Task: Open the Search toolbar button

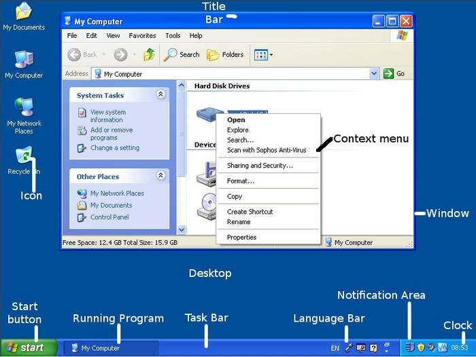Action: (182, 55)
